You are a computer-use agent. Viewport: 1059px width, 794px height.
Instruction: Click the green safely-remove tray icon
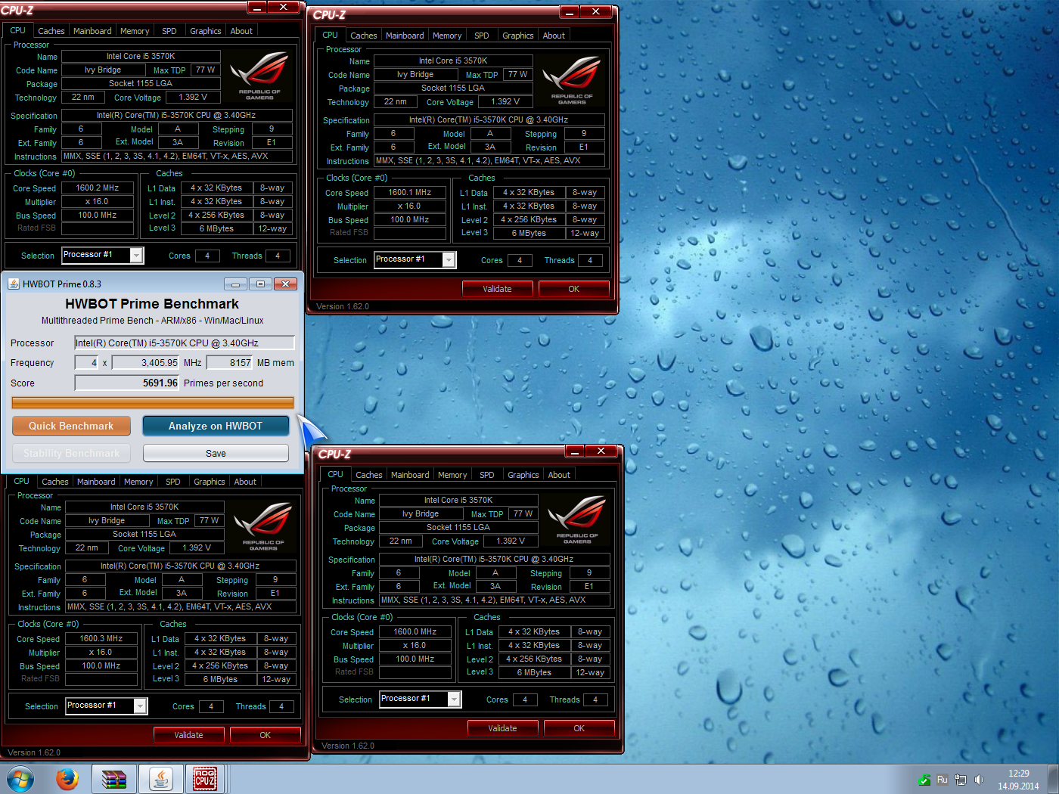[x=924, y=780]
